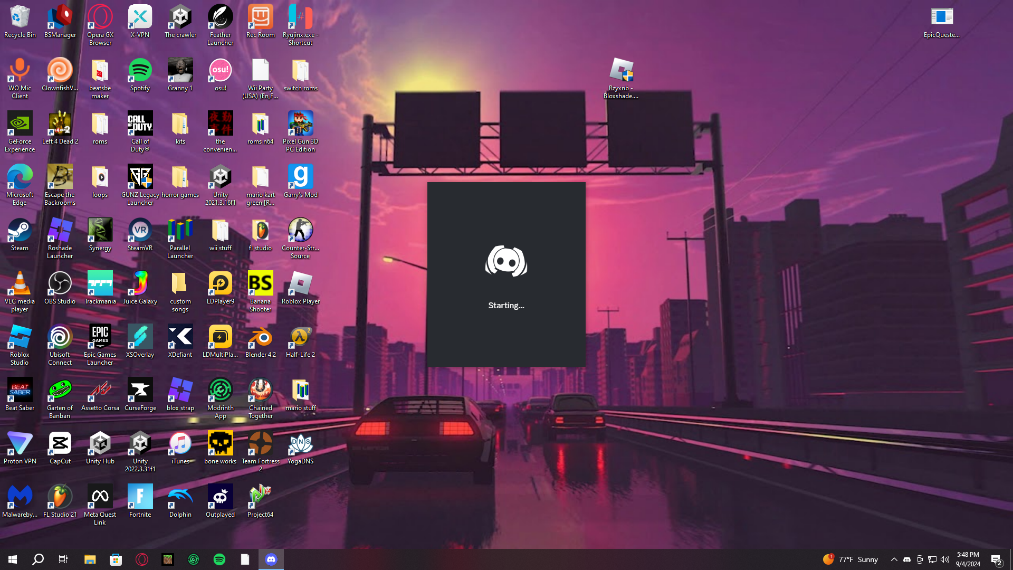Click the 77°F Sunny weather widget
Screen dimensions: 1013x570
click(x=850, y=559)
